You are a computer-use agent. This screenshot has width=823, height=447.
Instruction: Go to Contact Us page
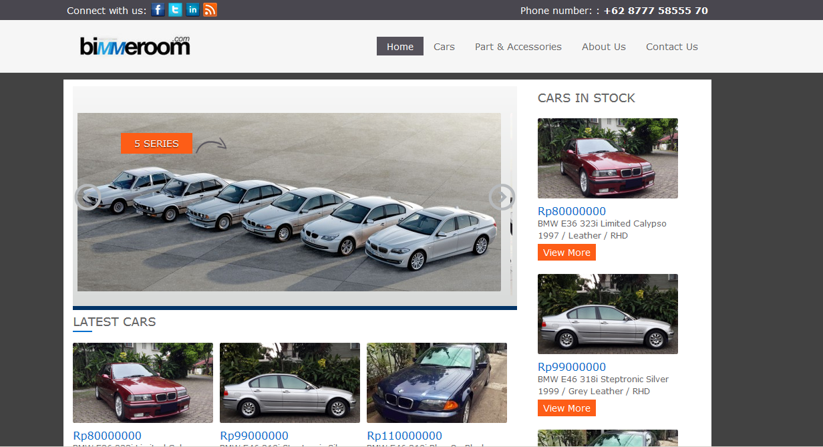(671, 47)
